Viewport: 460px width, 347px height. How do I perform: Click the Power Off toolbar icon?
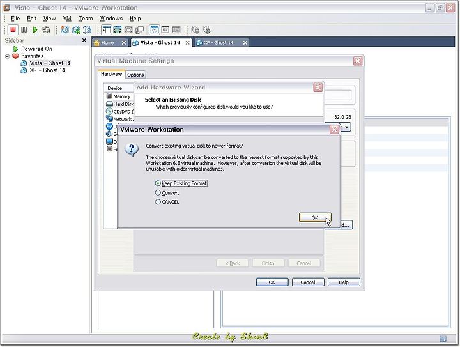[13, 29]
